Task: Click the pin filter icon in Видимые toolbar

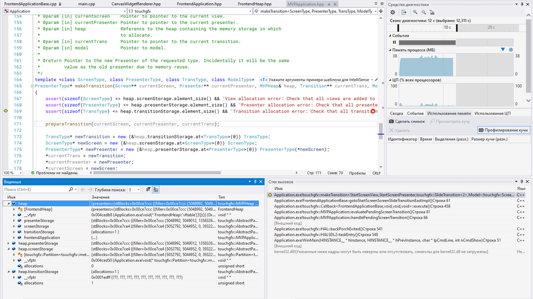Action: (x=148, y=189)
